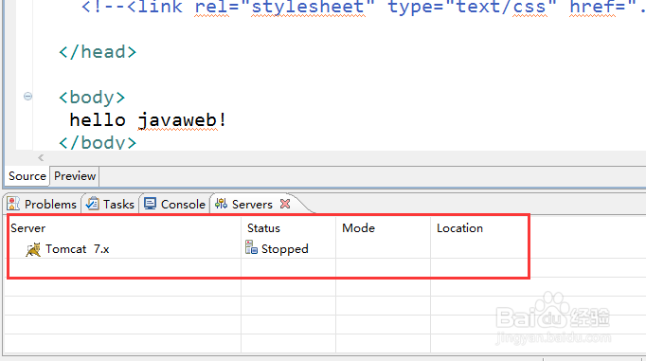646x361 pixels.
Task: Select the Servers view tab
Action: pyautogui.click(x=252, y=204)
